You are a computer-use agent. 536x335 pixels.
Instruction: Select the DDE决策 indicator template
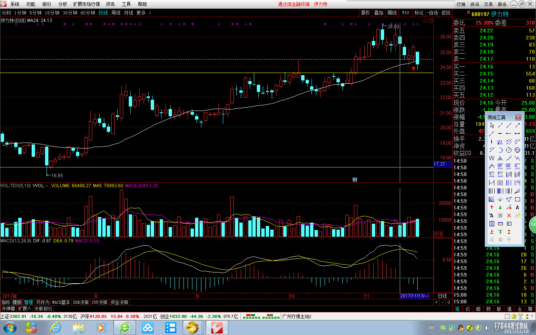(x=81, y=302)
